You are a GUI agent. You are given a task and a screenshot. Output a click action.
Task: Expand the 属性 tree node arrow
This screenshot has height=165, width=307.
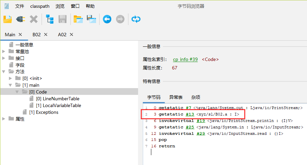[3, 119]
